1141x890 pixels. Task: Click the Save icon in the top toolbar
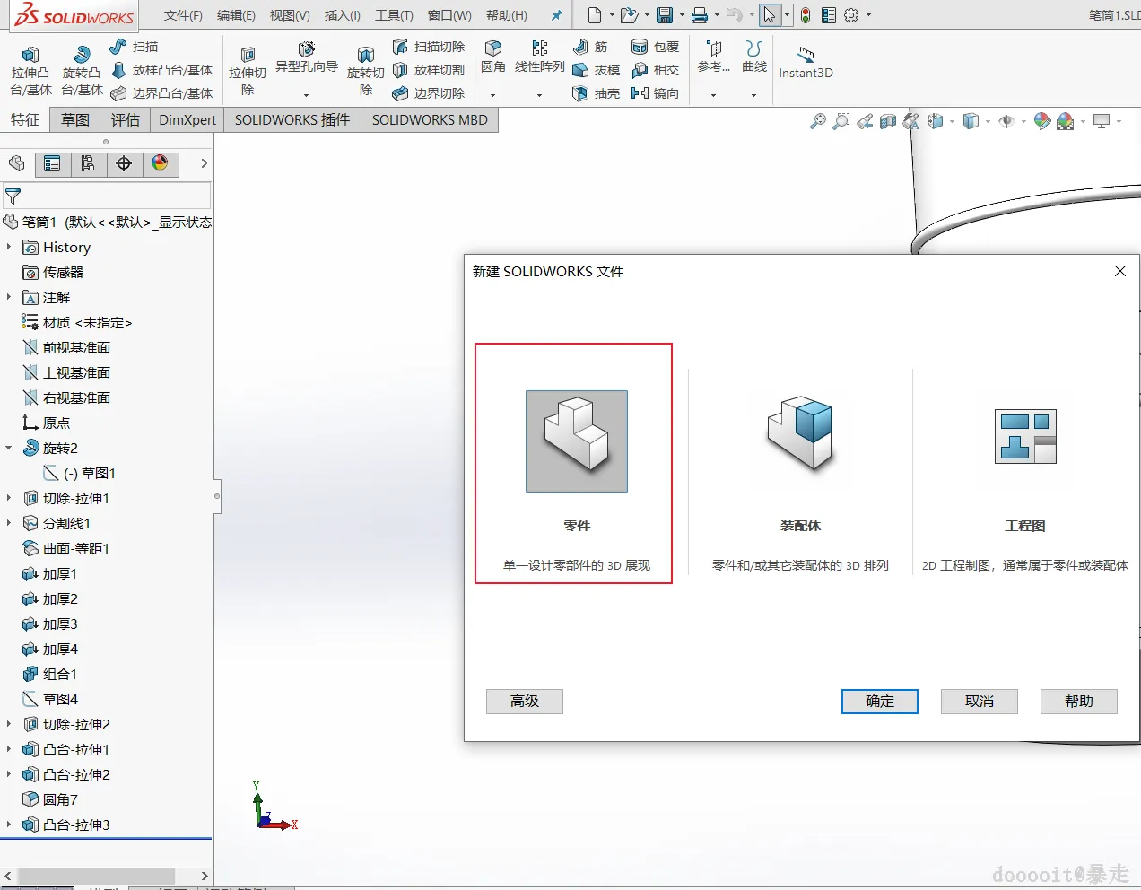point(665,15)
